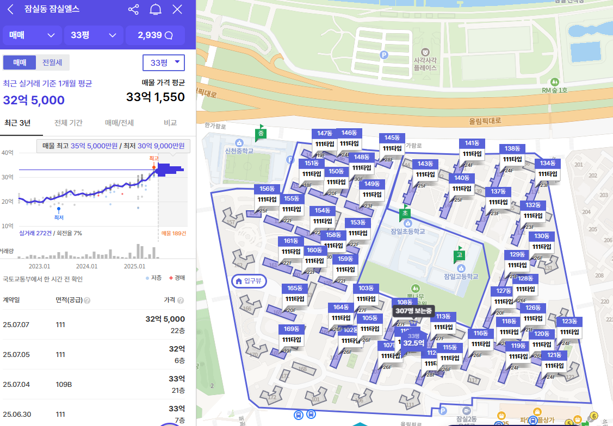Viewport: 613px width, 426px height.
Task: Open the 비교 tab
Action: coord(170,123)
